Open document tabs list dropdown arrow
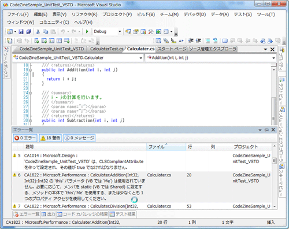This screenshot has height=229, width=289. coord(265,50)
